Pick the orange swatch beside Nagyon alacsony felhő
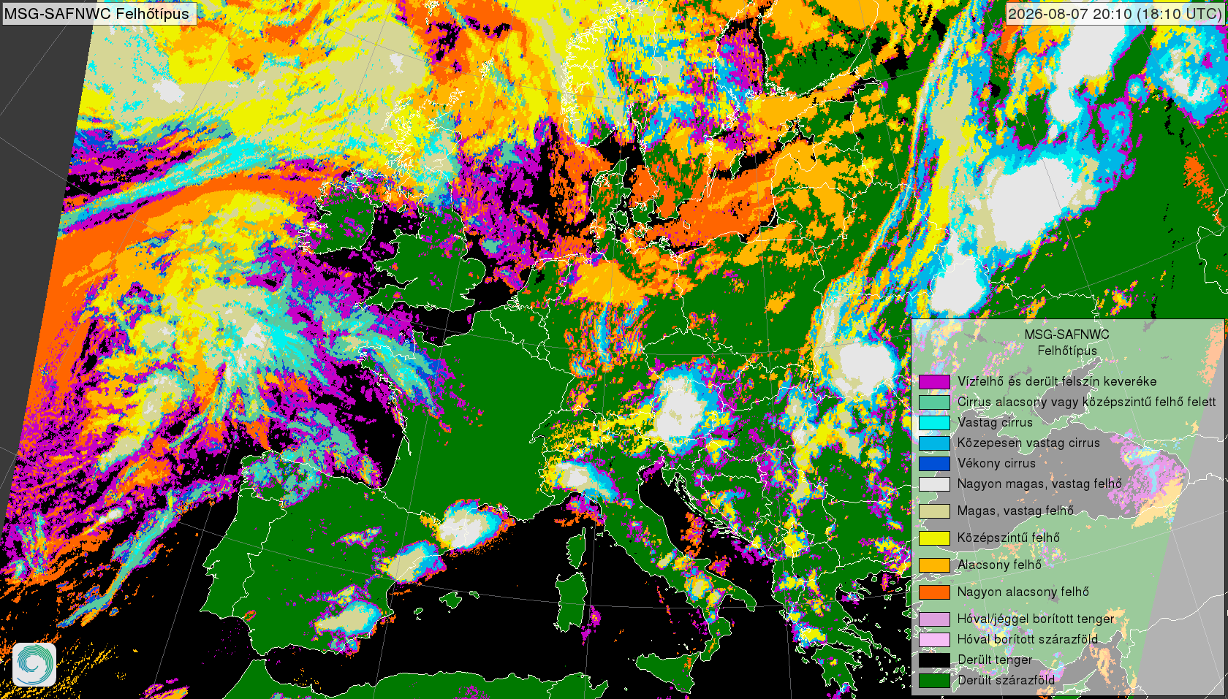 tap(934, 592)
